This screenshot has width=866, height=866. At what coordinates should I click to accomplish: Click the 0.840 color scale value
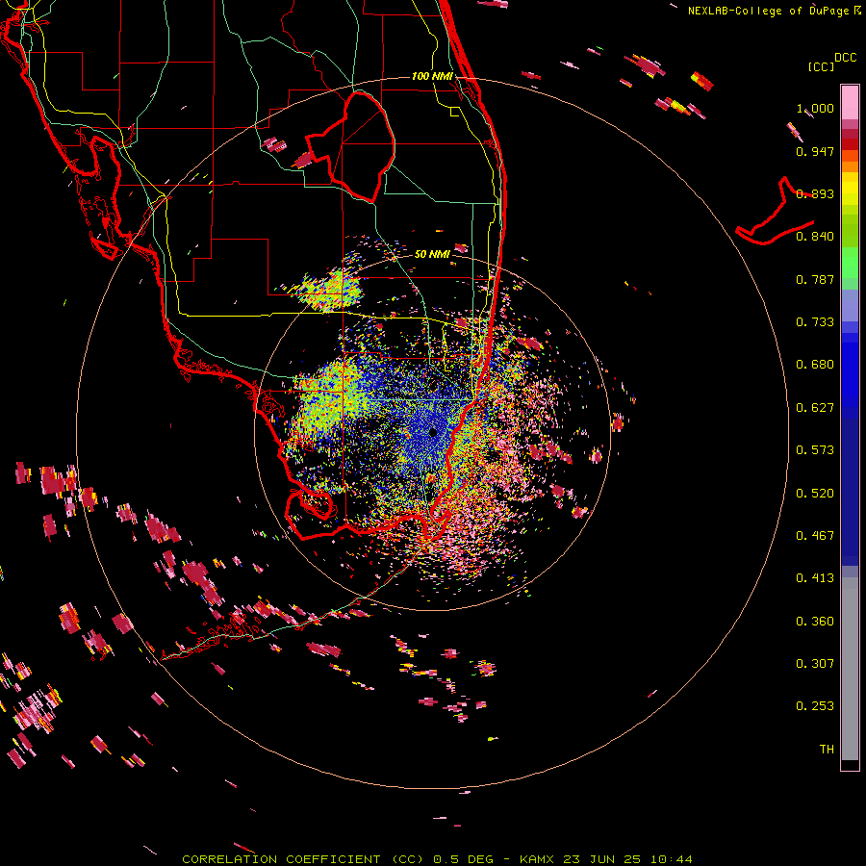(815, 237)
